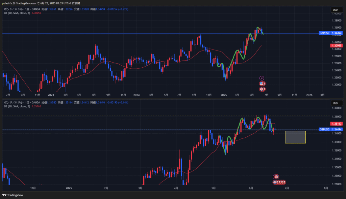
Task: Click the yohei-fx author name in the header
Action: 7,3
